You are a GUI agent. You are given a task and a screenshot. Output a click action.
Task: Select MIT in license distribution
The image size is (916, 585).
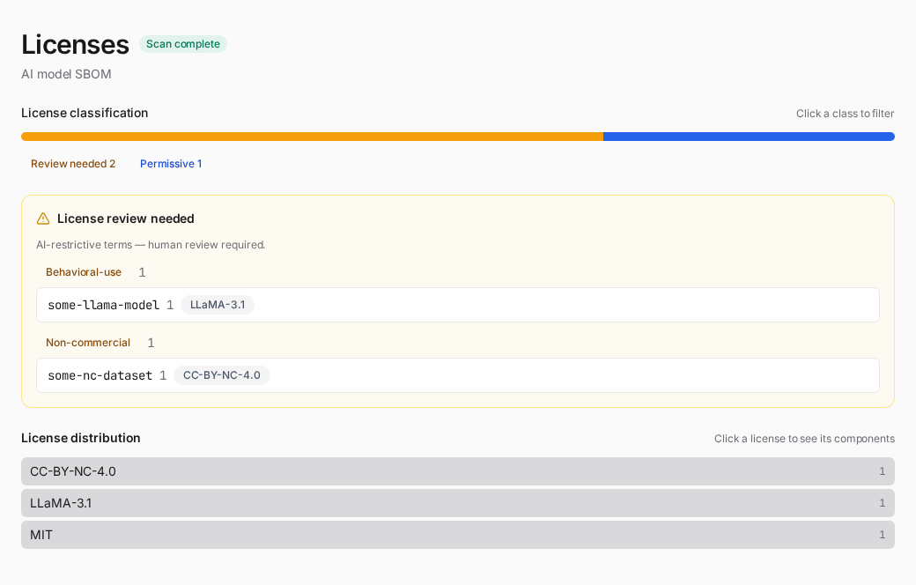click(x=458, y=535)
